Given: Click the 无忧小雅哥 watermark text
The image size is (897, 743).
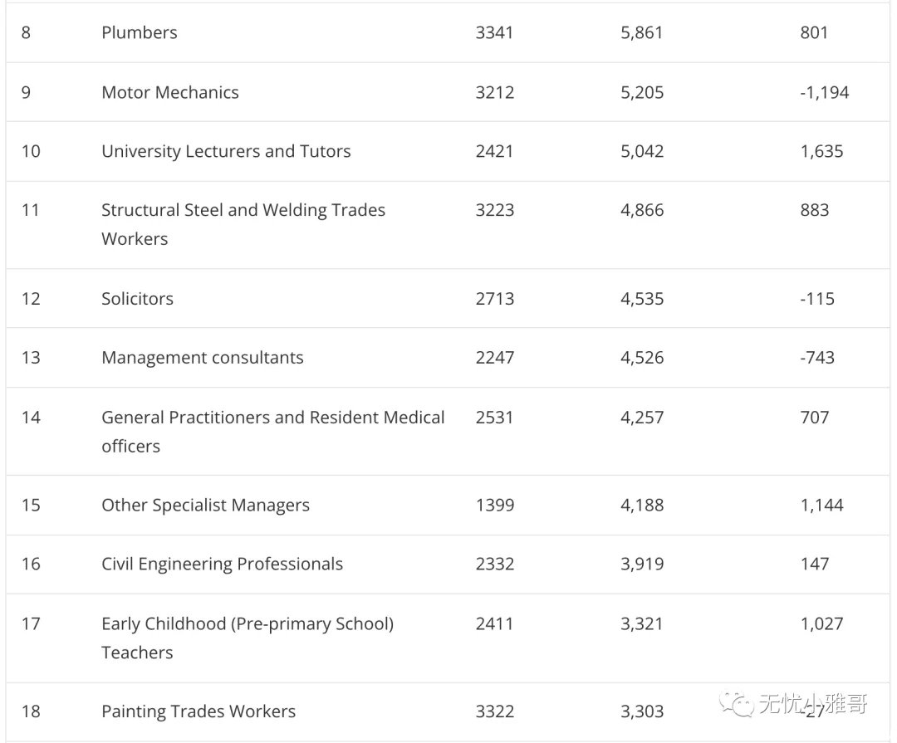Looking at the screenshot, I should pyautogui.click(x=813, y=703).
